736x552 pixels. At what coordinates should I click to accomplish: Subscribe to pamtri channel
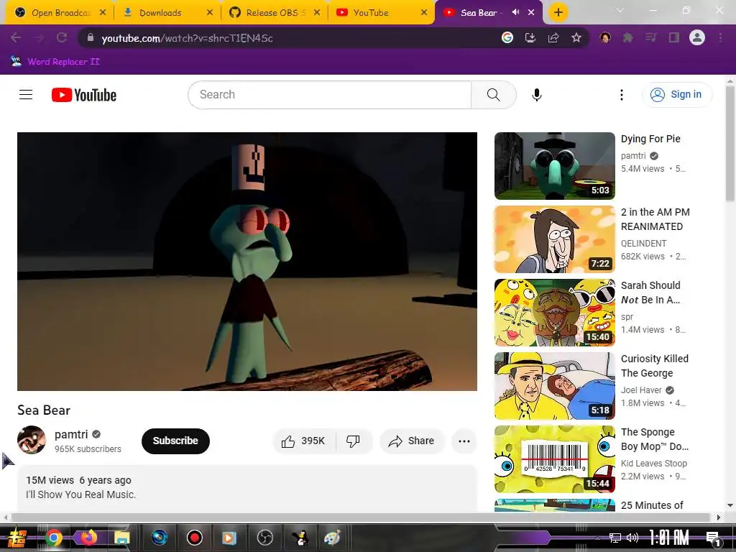pos(175,441)
